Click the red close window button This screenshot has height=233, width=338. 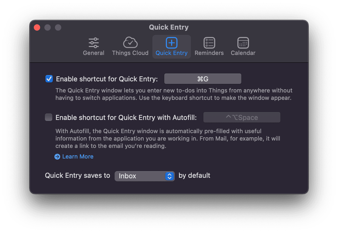(37, 27)
